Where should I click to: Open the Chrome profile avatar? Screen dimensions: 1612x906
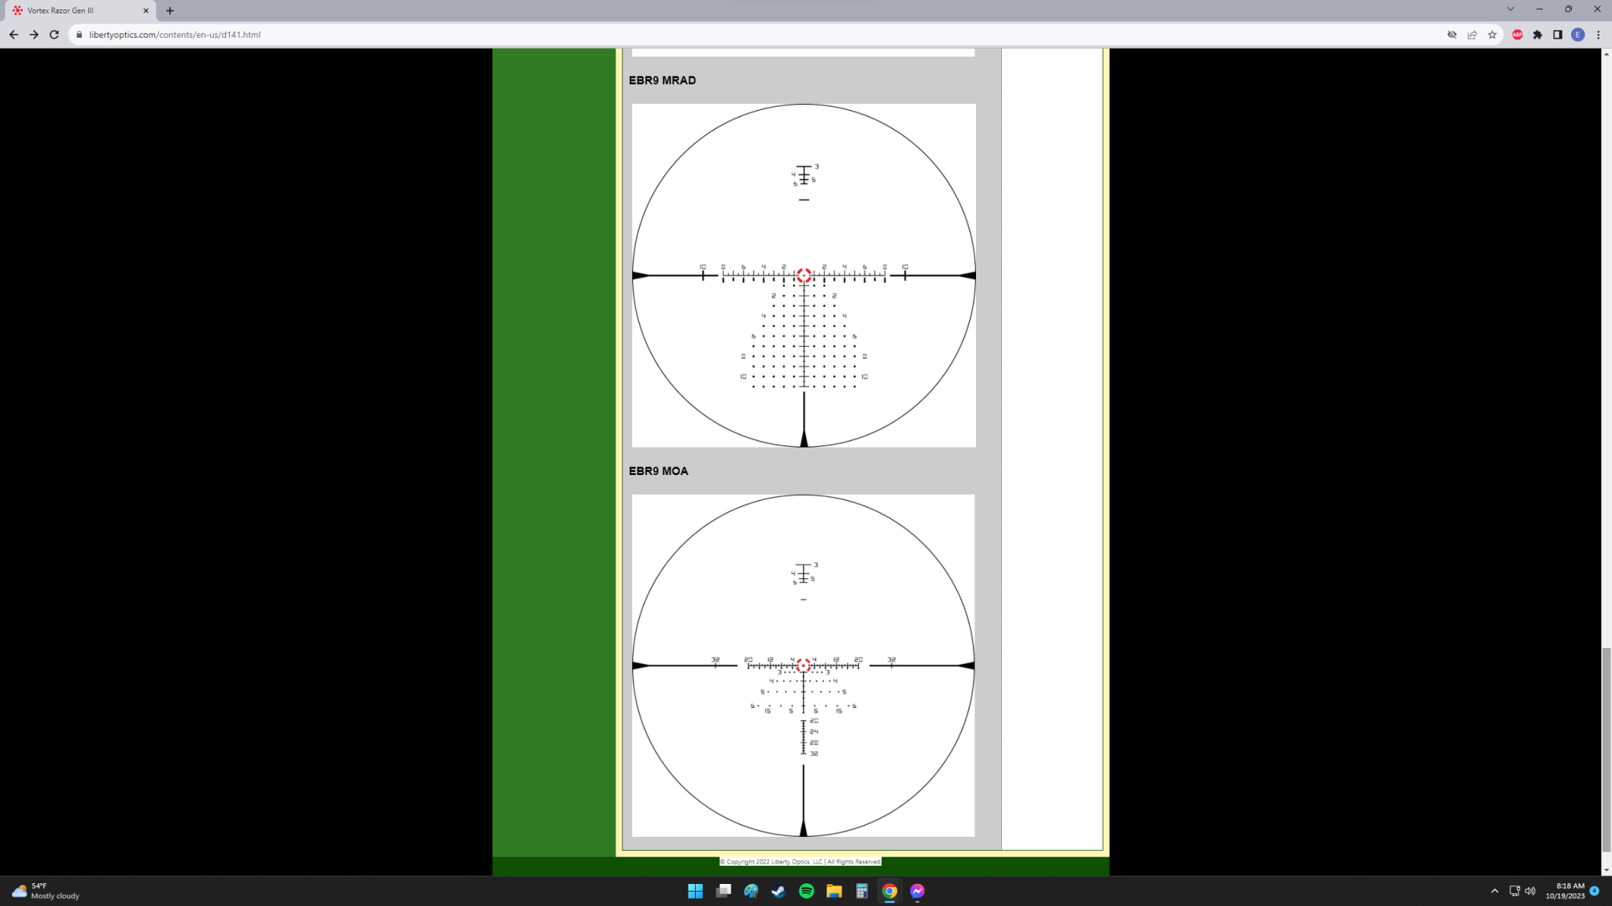click(1578, 35)
